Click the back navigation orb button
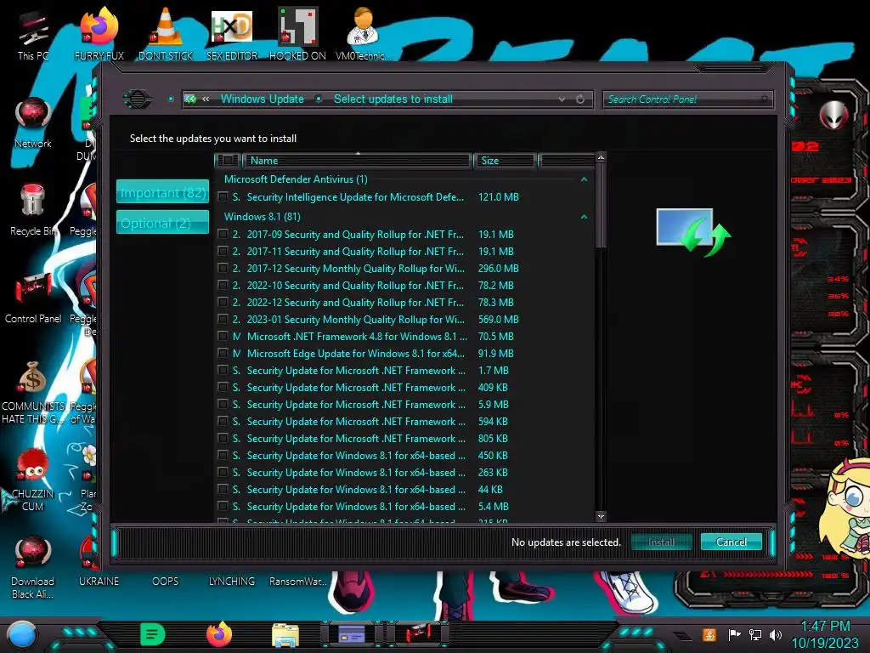 coord(137,99)
